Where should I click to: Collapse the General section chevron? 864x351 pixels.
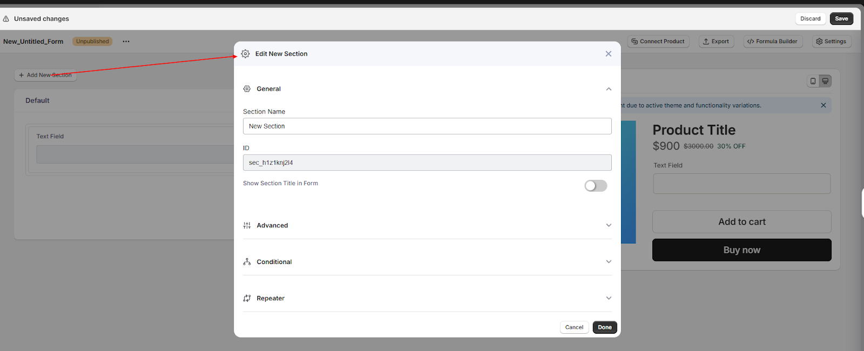609,89
